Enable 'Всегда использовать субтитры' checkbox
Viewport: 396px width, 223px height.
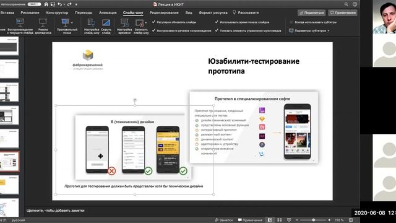[291, 22]
